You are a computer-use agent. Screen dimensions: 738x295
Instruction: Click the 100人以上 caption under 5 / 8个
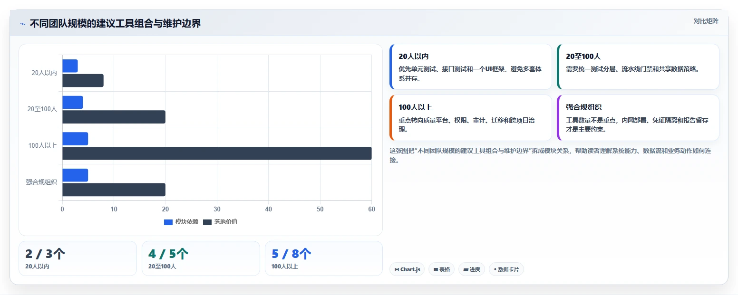285,266
